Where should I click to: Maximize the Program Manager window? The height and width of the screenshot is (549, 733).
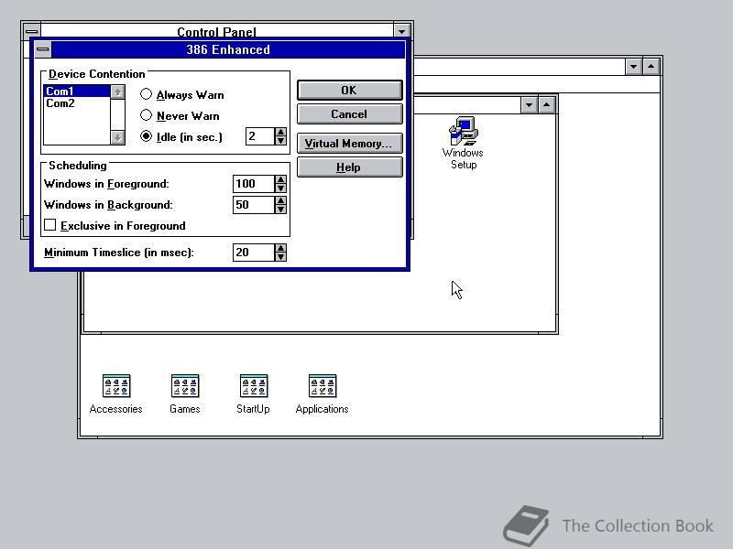pyautogui.click(x=651, y=67)
